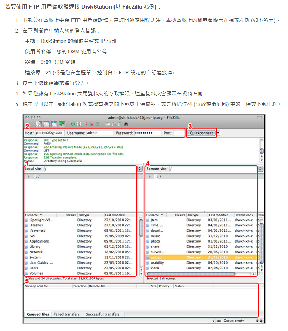Click the Server/Local file queue column header
The height and width of the screenshot is (331, 288).
tap(48, 286)
